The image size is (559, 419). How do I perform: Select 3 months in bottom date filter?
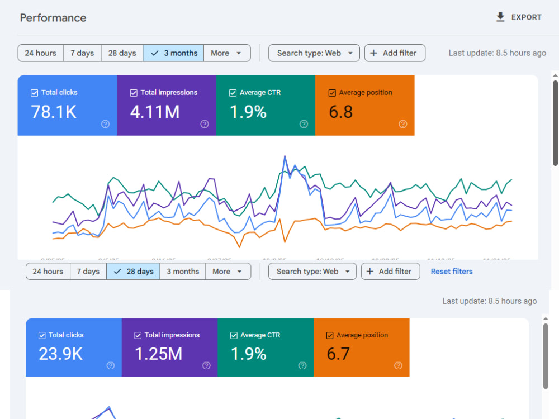click(183, 272)
